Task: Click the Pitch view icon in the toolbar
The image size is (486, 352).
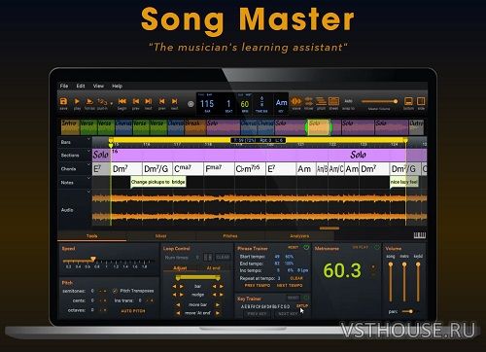Action: tap(321, 101)
